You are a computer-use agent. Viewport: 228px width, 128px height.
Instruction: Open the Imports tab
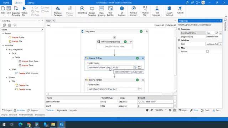coord(73,110)
